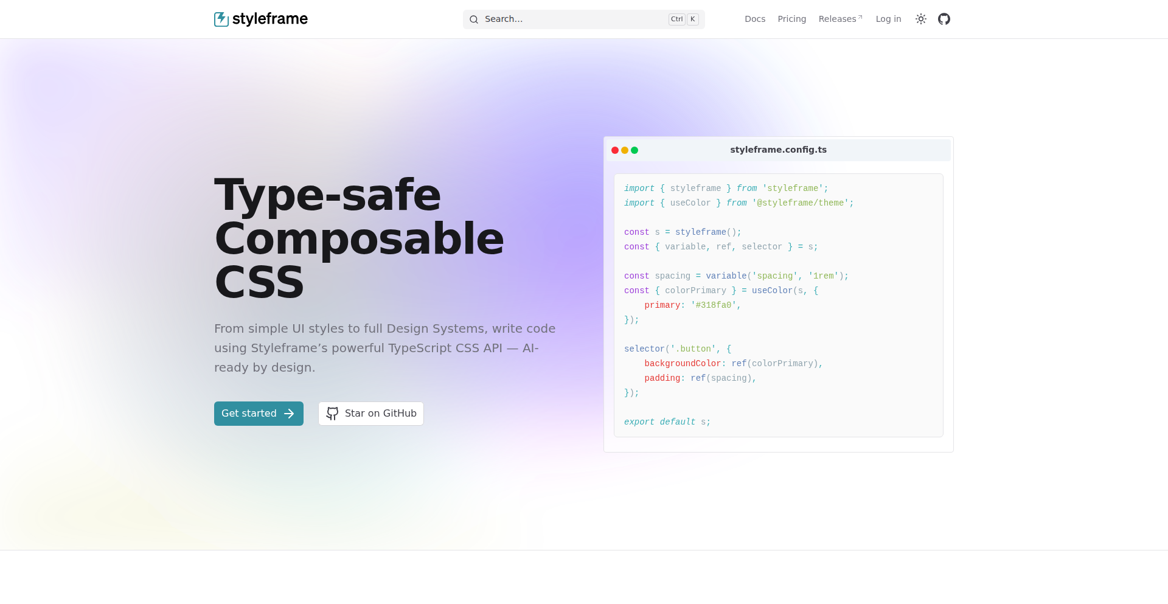
Task: Focus the Search... input field
Action: 572,19
